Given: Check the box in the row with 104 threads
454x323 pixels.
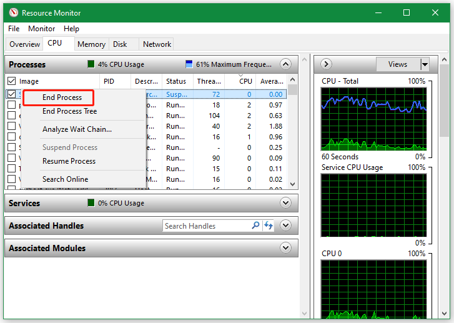Looking at the screenshot, I should [12, 116].
